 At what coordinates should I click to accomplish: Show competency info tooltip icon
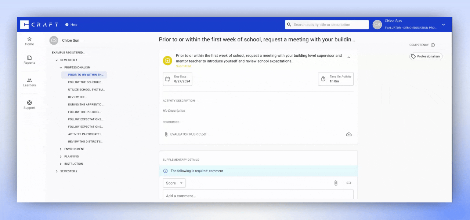pos(433,45)
